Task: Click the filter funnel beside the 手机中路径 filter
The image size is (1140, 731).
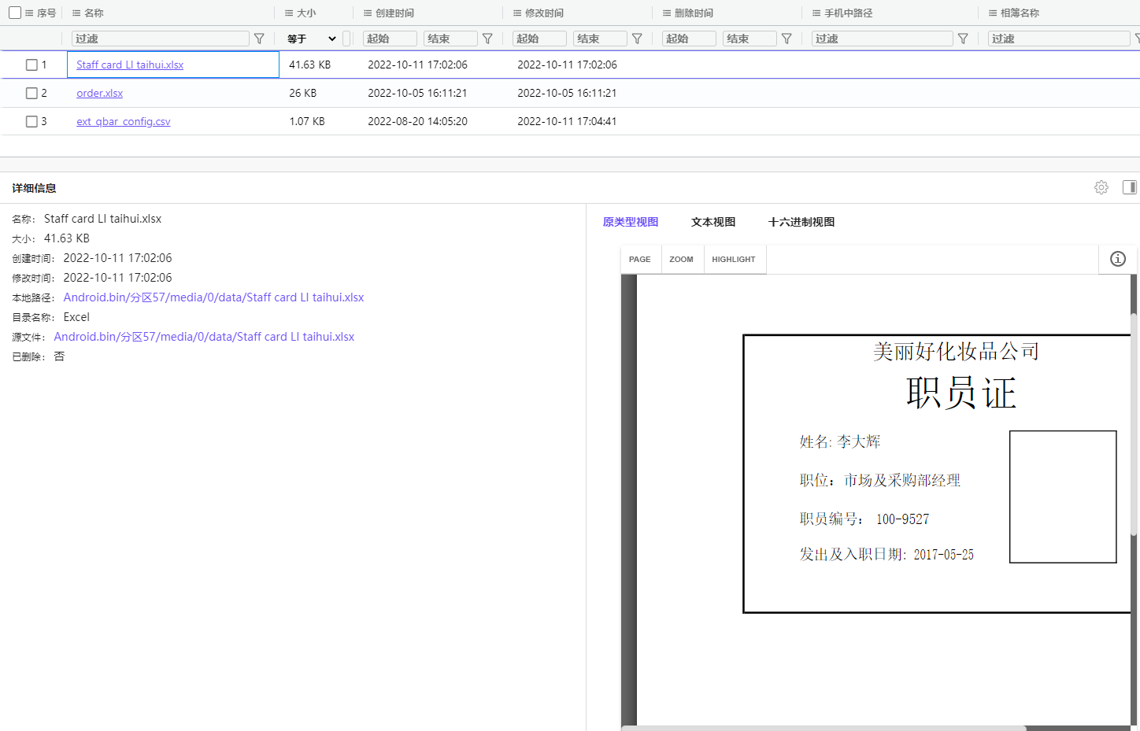Action: click(963, 38)
